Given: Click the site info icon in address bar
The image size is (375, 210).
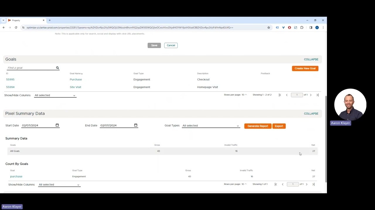Looking at the screenshot, I should 23,27.
